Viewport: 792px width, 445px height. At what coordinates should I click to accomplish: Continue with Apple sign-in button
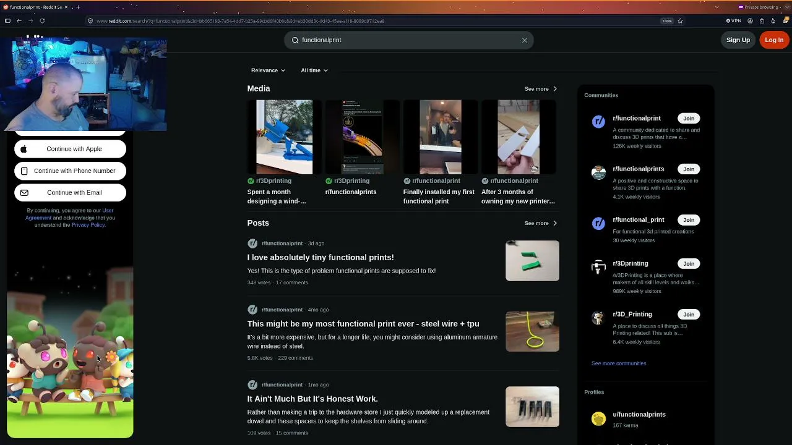pyautogui.click(x=70, y=149)
